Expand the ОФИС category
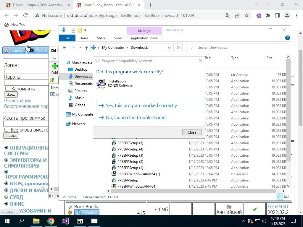 coord(6,204)
